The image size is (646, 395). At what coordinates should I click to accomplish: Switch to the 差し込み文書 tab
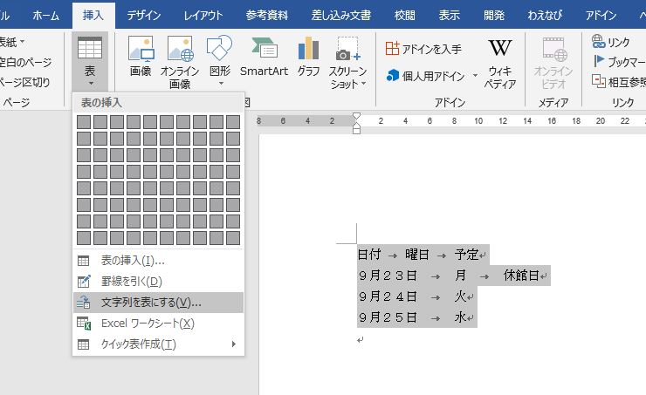click(x=341, y=15)
